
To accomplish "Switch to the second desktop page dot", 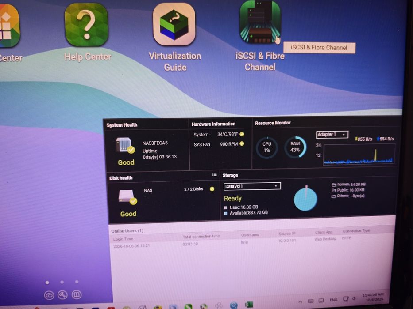I will (x=62, y=282).
